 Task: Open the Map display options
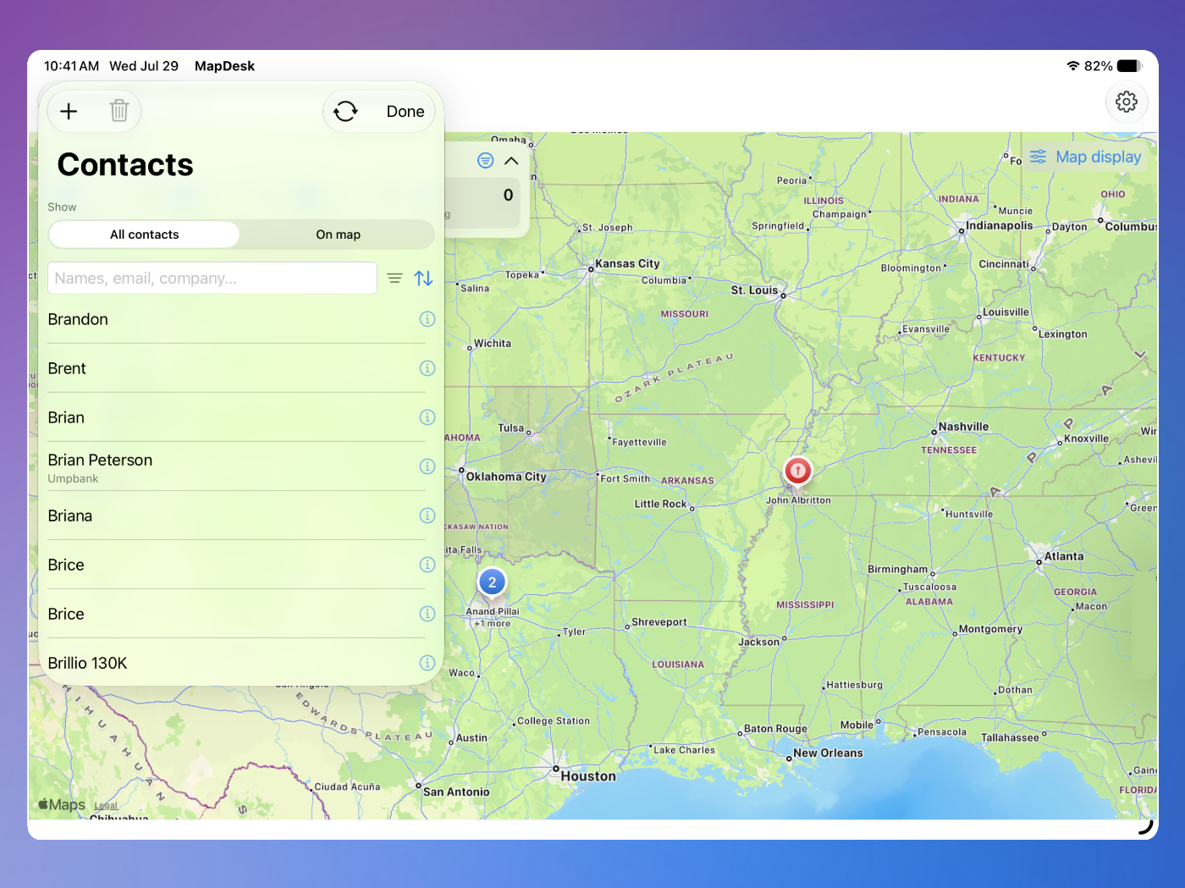(1085, 157)
